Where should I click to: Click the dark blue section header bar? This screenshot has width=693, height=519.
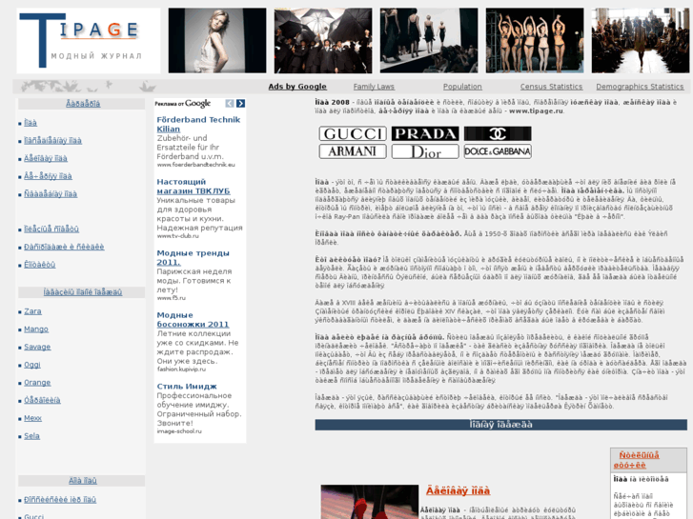500,425
